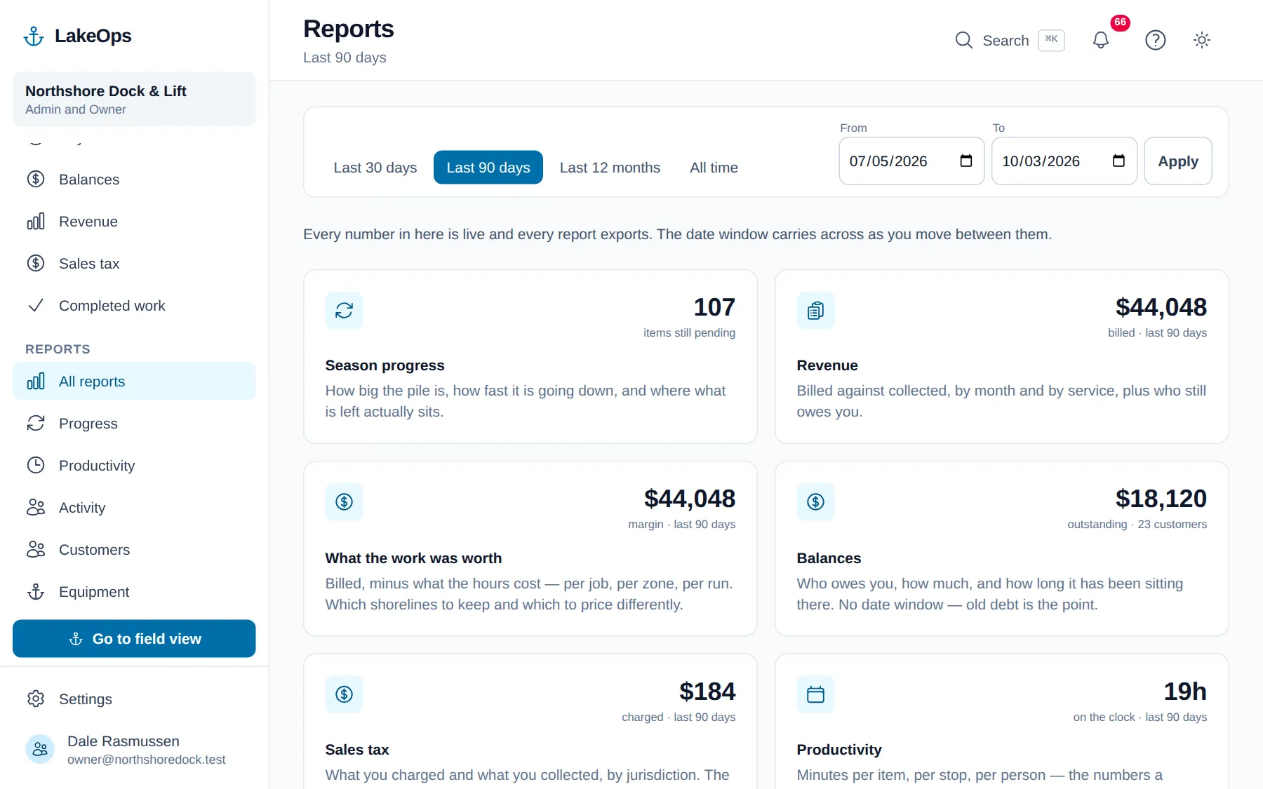Click the search magnifier icon
The width and height of the screenshot is (1263, 789).
[x=964, y=40]
